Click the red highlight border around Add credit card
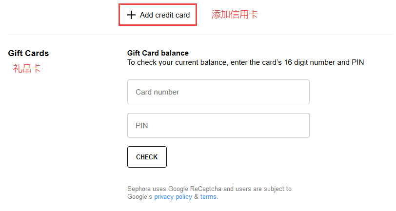 coord(158,4)
